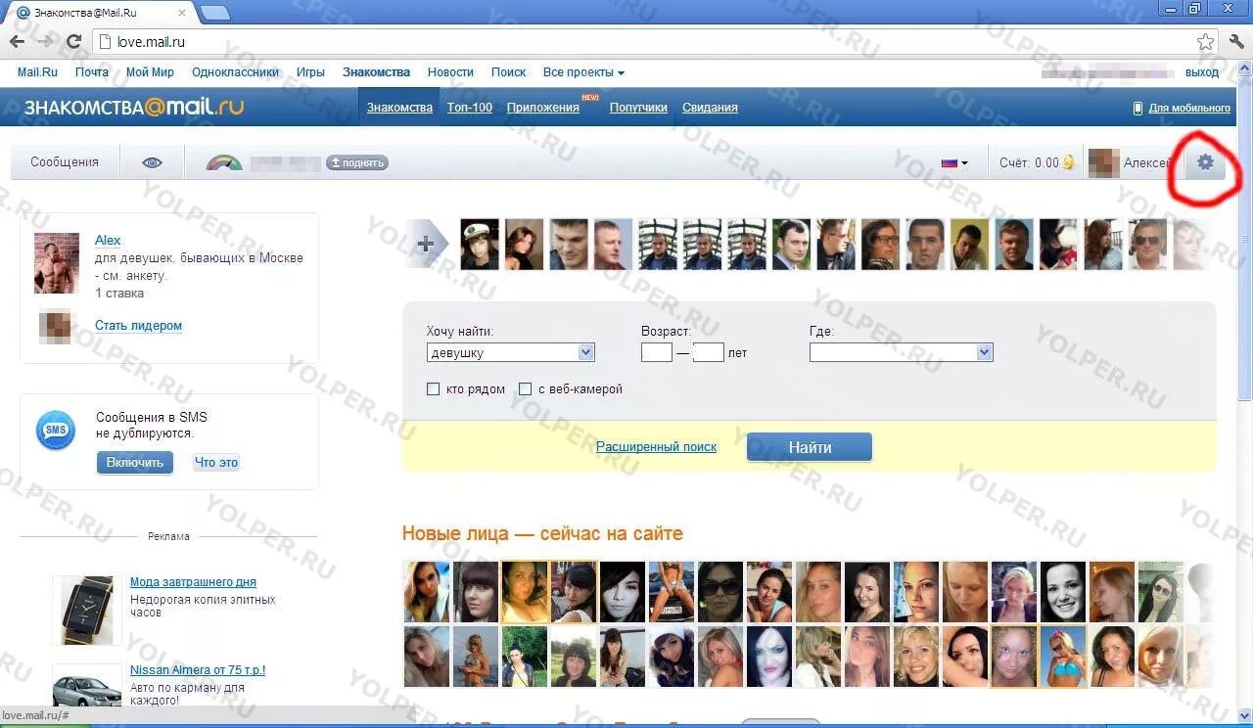
Task: Select the Попутчики header tab
Action: 638,108
